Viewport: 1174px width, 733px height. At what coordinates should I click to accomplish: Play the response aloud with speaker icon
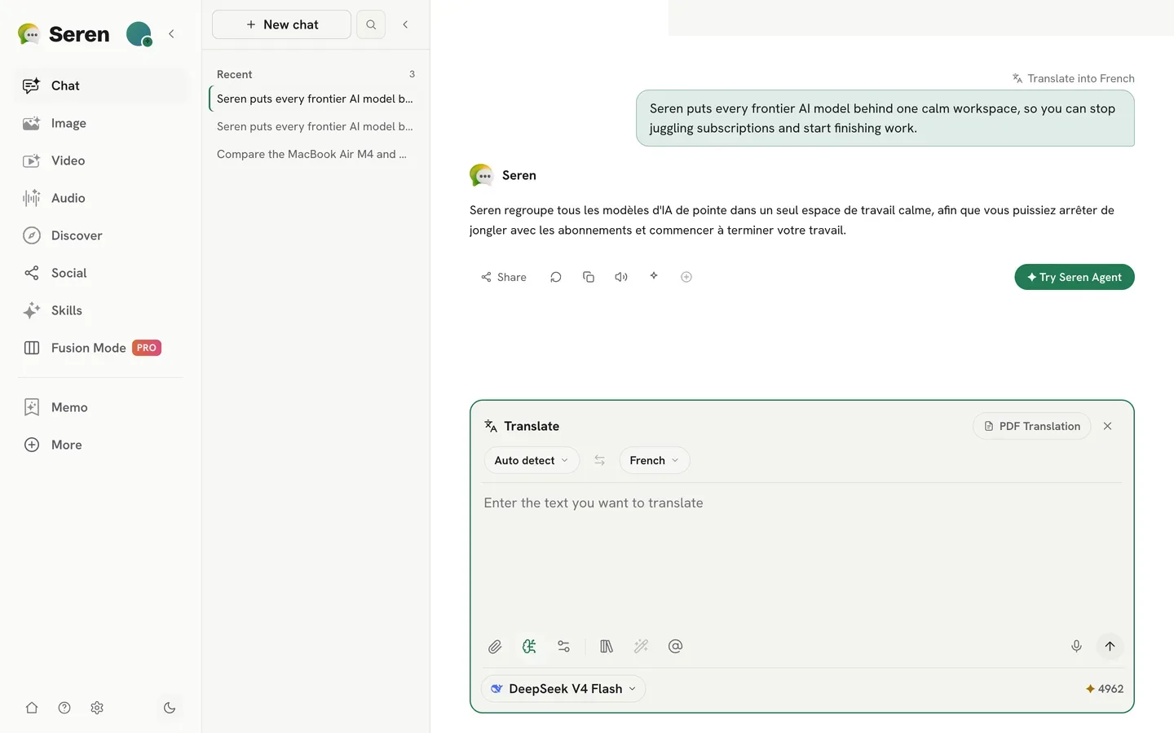[x=621, y=277]
